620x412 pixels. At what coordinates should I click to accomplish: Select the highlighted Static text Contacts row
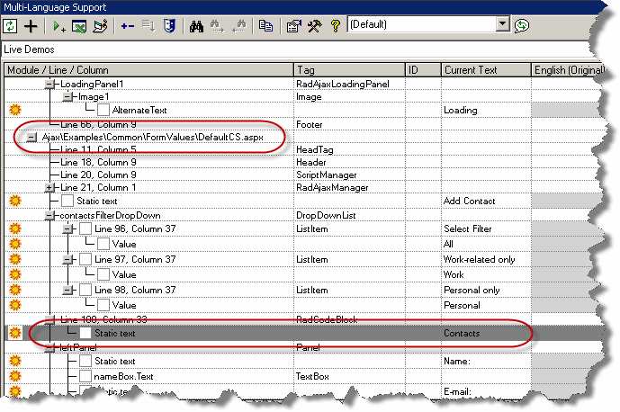pyautogui.click(x=270, y=333)
